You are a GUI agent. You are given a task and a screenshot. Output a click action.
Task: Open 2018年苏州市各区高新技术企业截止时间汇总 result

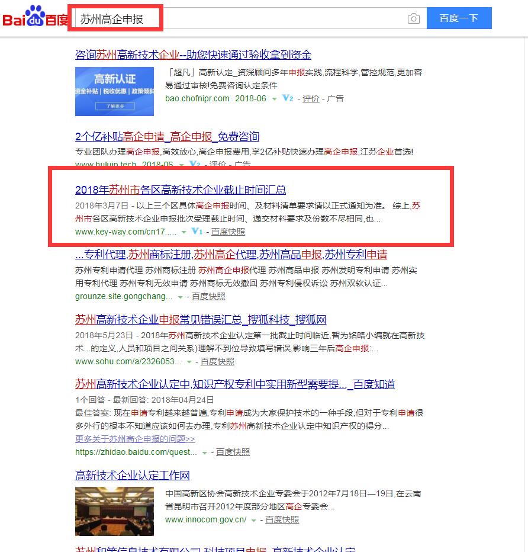(x=181, y=190)
